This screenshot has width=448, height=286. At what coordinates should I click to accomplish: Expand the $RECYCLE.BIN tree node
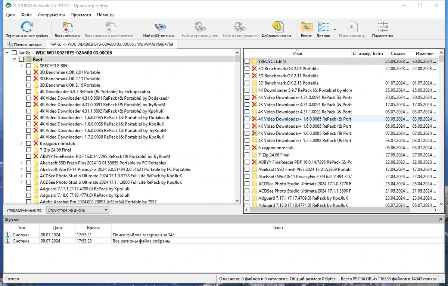click(x=21, y=66)
